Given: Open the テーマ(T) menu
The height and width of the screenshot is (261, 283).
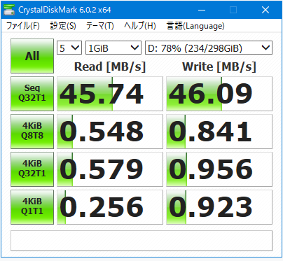Looking at the screenshot, I should tap(99, 26).
